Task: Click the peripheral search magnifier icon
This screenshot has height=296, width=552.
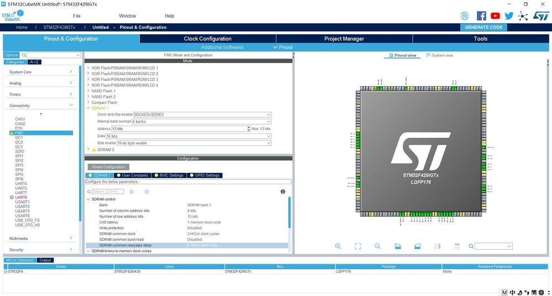Action: tap(24, 55)
